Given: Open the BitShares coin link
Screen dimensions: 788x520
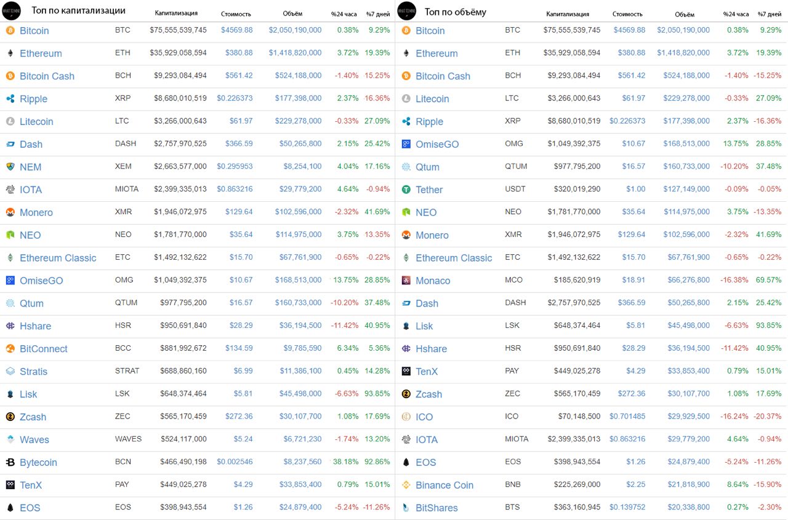Looking at the screenshot, I should [436, 508].
